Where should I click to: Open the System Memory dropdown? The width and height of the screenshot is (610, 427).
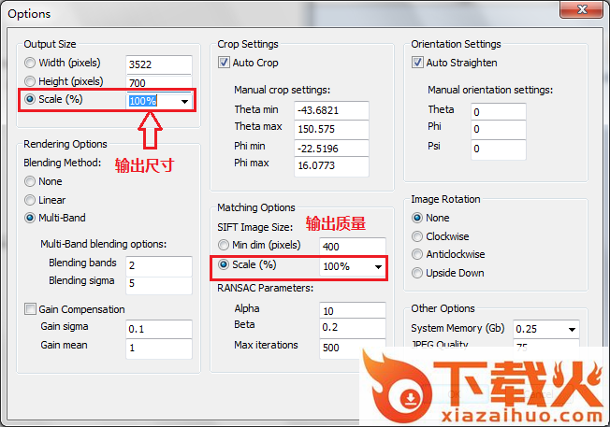tap(570, 330)
